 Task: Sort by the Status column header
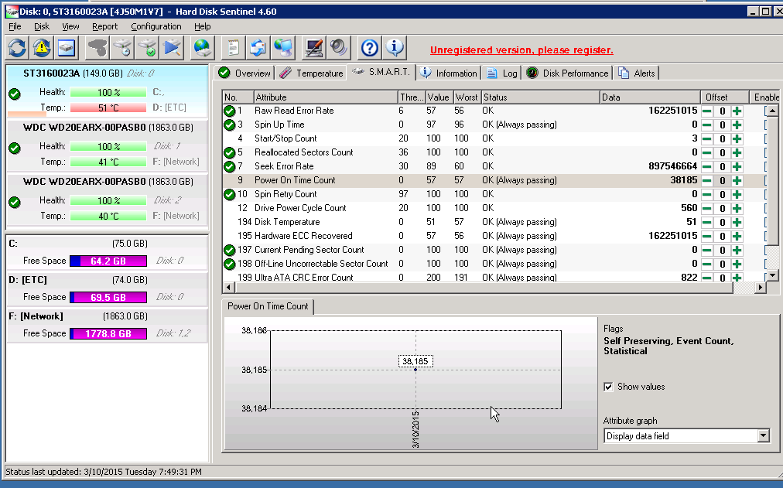coord(540,97)
